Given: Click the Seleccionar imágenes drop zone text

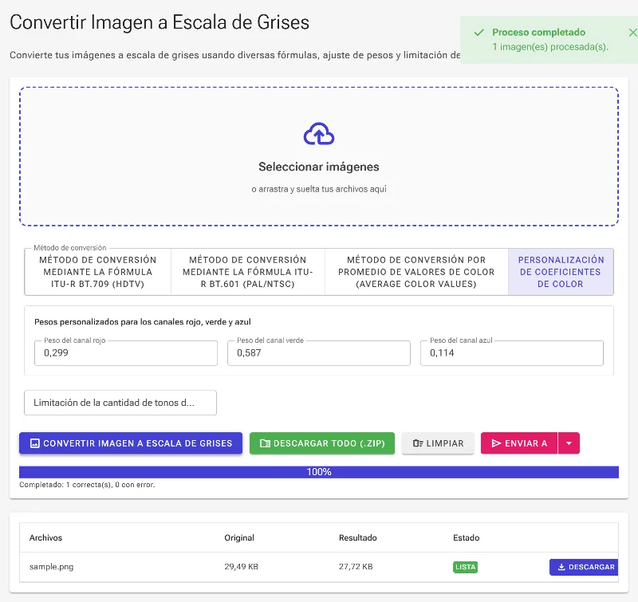Looking at the screenshot, I should pyautogui.click(x=318, y=167).
